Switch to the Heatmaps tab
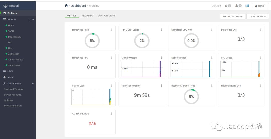The height and width of the screenshot is (139, 271). [87, 16]
